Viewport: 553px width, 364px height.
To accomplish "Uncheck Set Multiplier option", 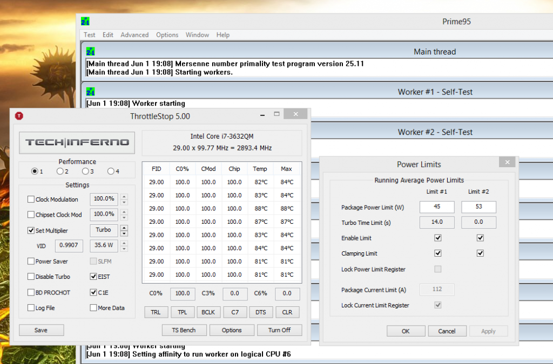I will click(31, 231).
